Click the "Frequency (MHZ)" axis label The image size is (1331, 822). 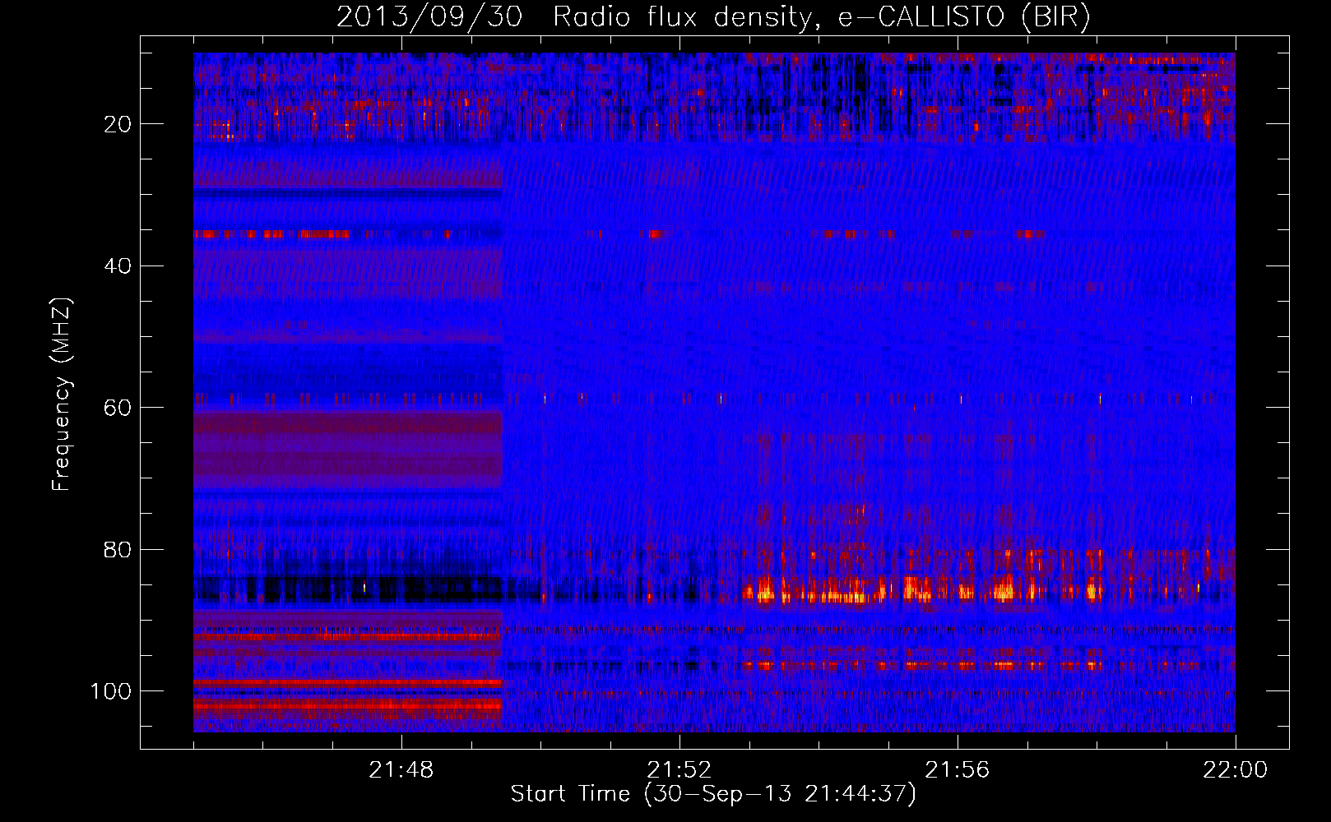coord(62,395)
